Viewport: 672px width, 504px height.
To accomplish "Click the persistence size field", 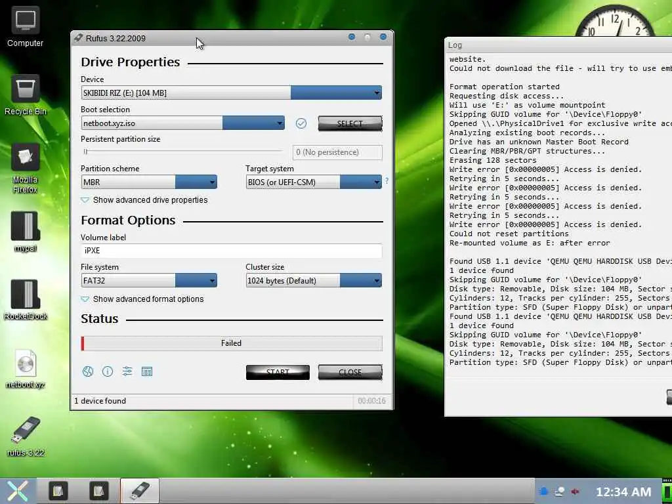I will coord(337,152).
